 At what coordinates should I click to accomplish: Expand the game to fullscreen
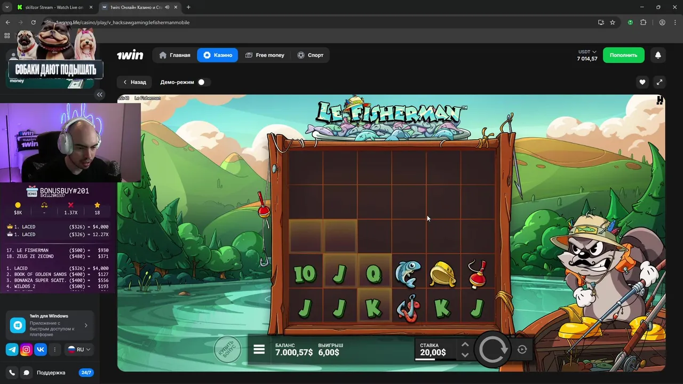660,82
